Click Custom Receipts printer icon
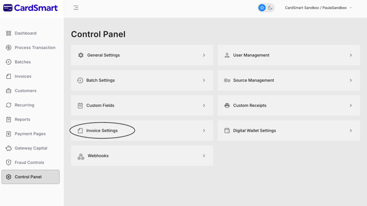 coord(227,106)
